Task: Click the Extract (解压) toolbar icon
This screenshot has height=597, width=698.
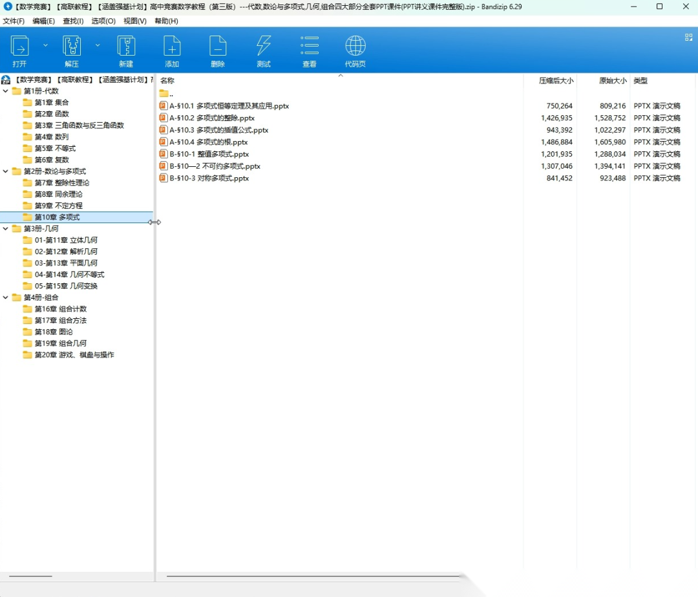Action: tap(71, 47)
